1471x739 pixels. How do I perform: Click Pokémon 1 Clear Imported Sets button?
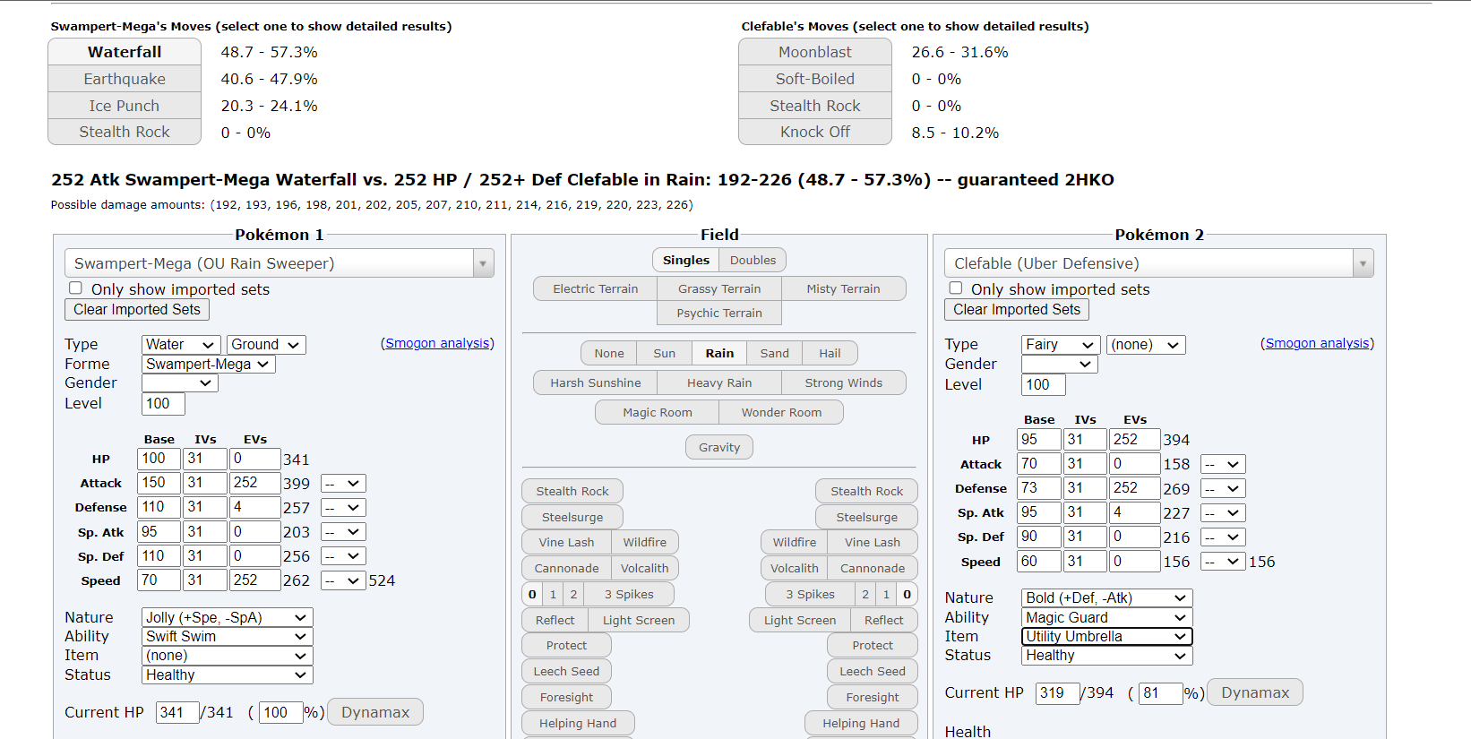137,309
